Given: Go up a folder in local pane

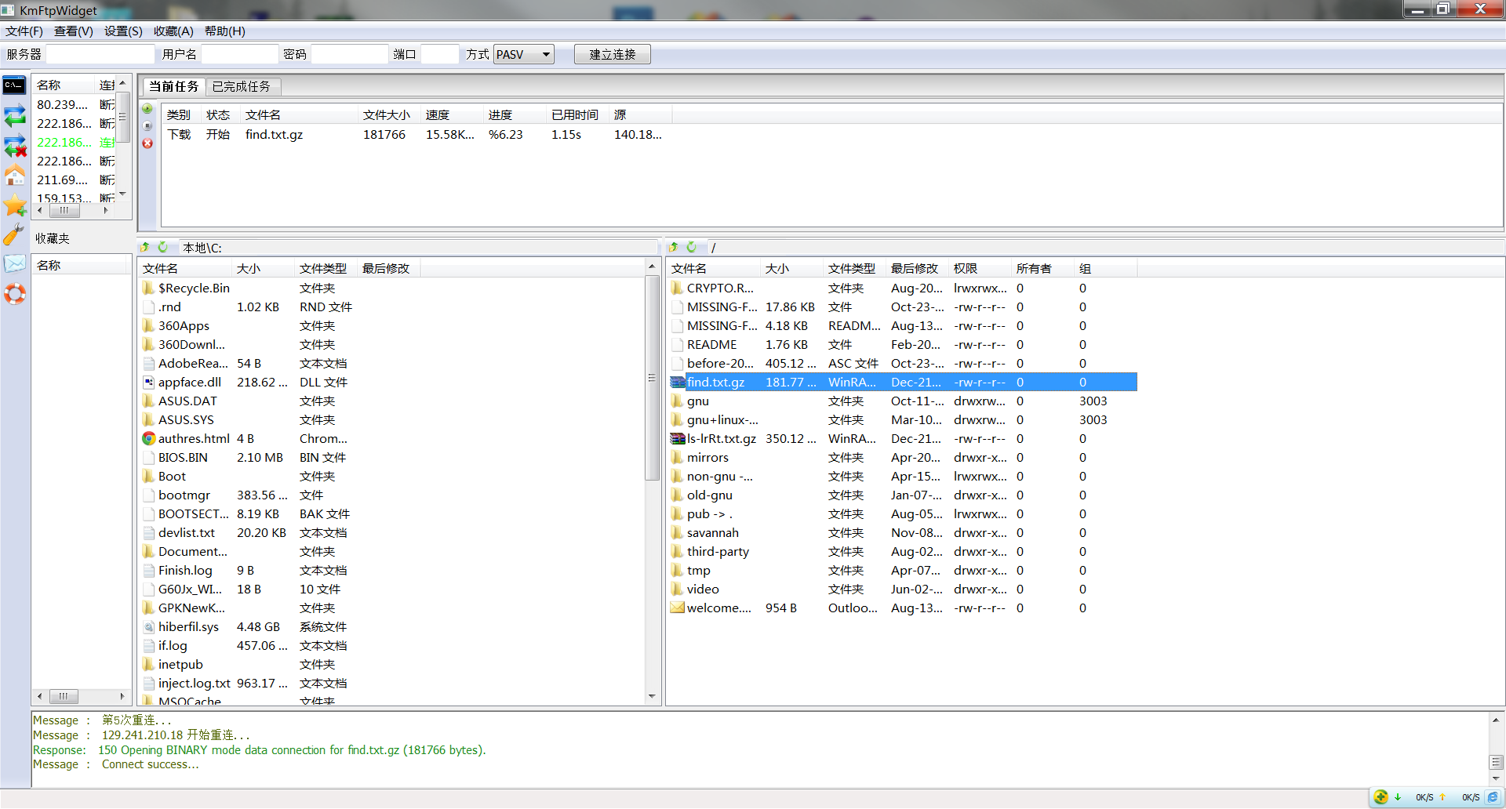Looking at the screenshot, I should click(146, 247).
